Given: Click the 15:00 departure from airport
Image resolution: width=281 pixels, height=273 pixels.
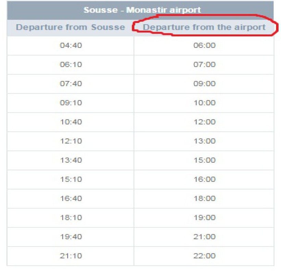Looking at the screenshot, I should click(x=205, y=160).
